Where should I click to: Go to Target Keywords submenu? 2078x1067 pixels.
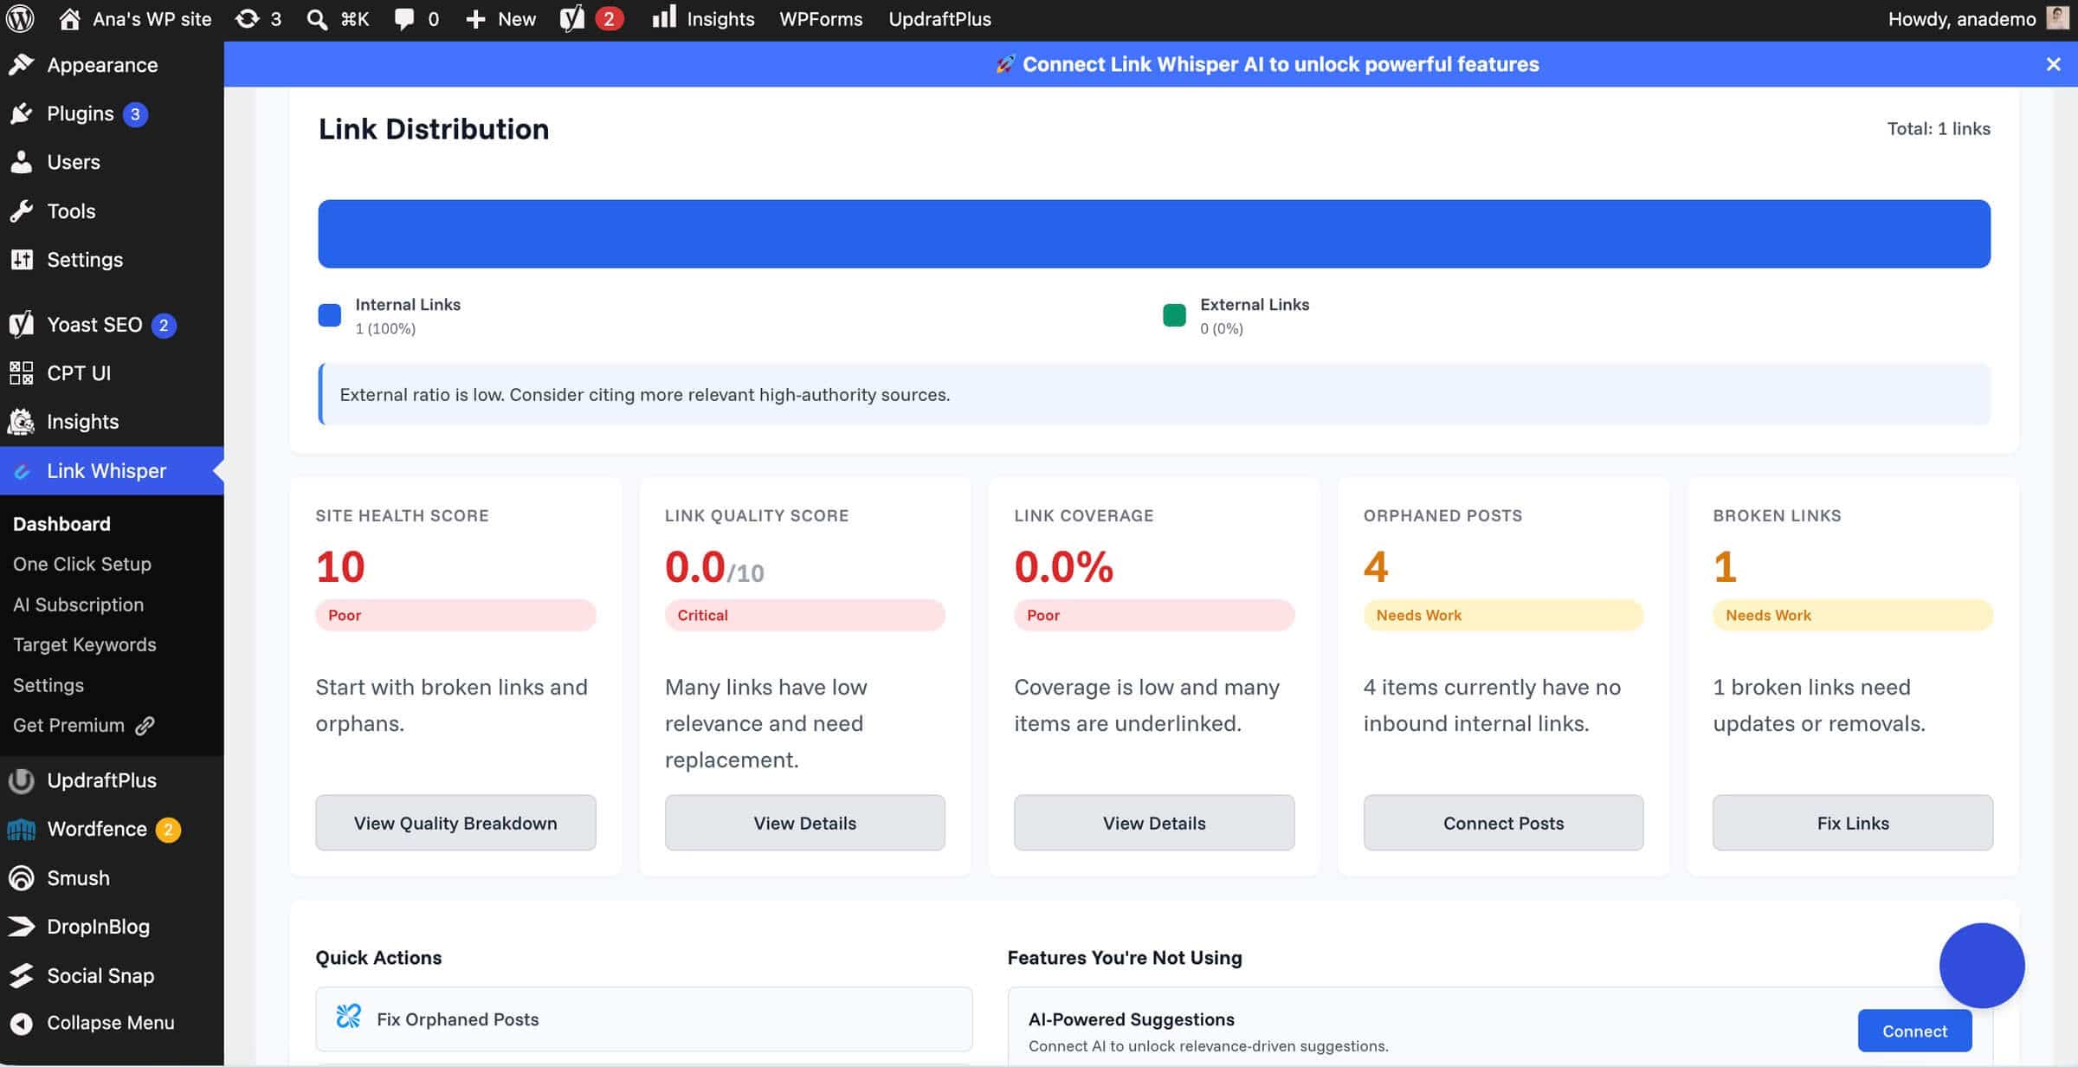(x=85, y=644)
